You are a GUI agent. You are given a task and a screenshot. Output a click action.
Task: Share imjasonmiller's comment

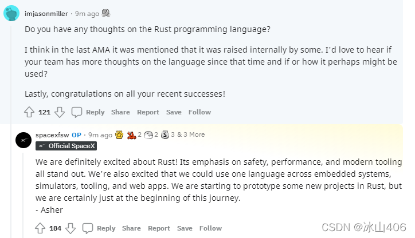120,112
